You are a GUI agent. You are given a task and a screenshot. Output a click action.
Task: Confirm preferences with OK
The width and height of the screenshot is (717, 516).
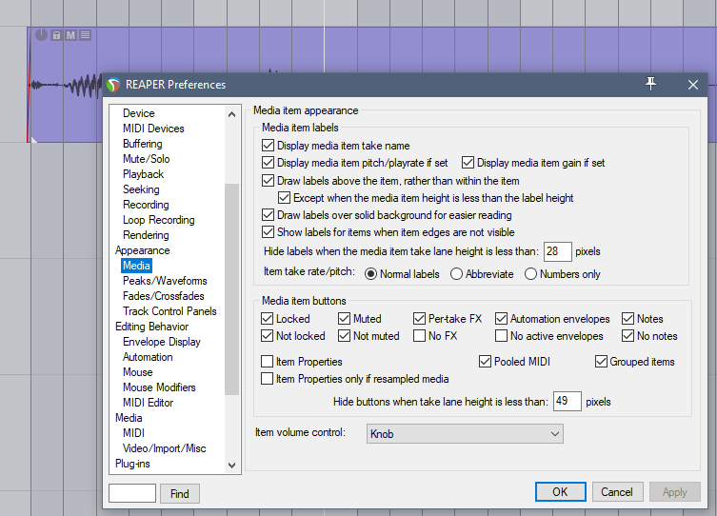pos(560,492)
